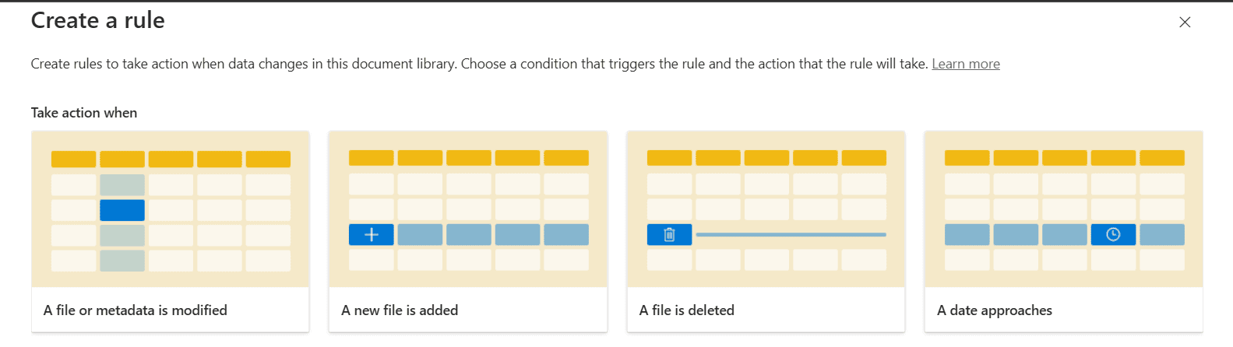This screenshot has width=1233, height=347.
Task: Click the solid blue cell in the modified metadata illustration
Action: [x=122, y=210]
